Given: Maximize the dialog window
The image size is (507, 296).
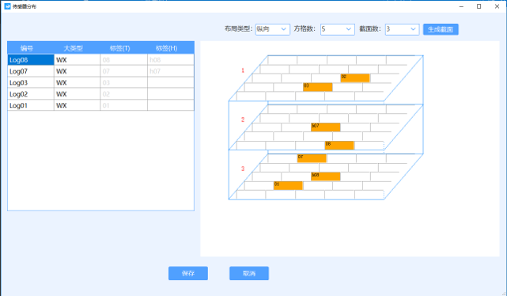Looking at the screenshot, I should click(479, 6).
